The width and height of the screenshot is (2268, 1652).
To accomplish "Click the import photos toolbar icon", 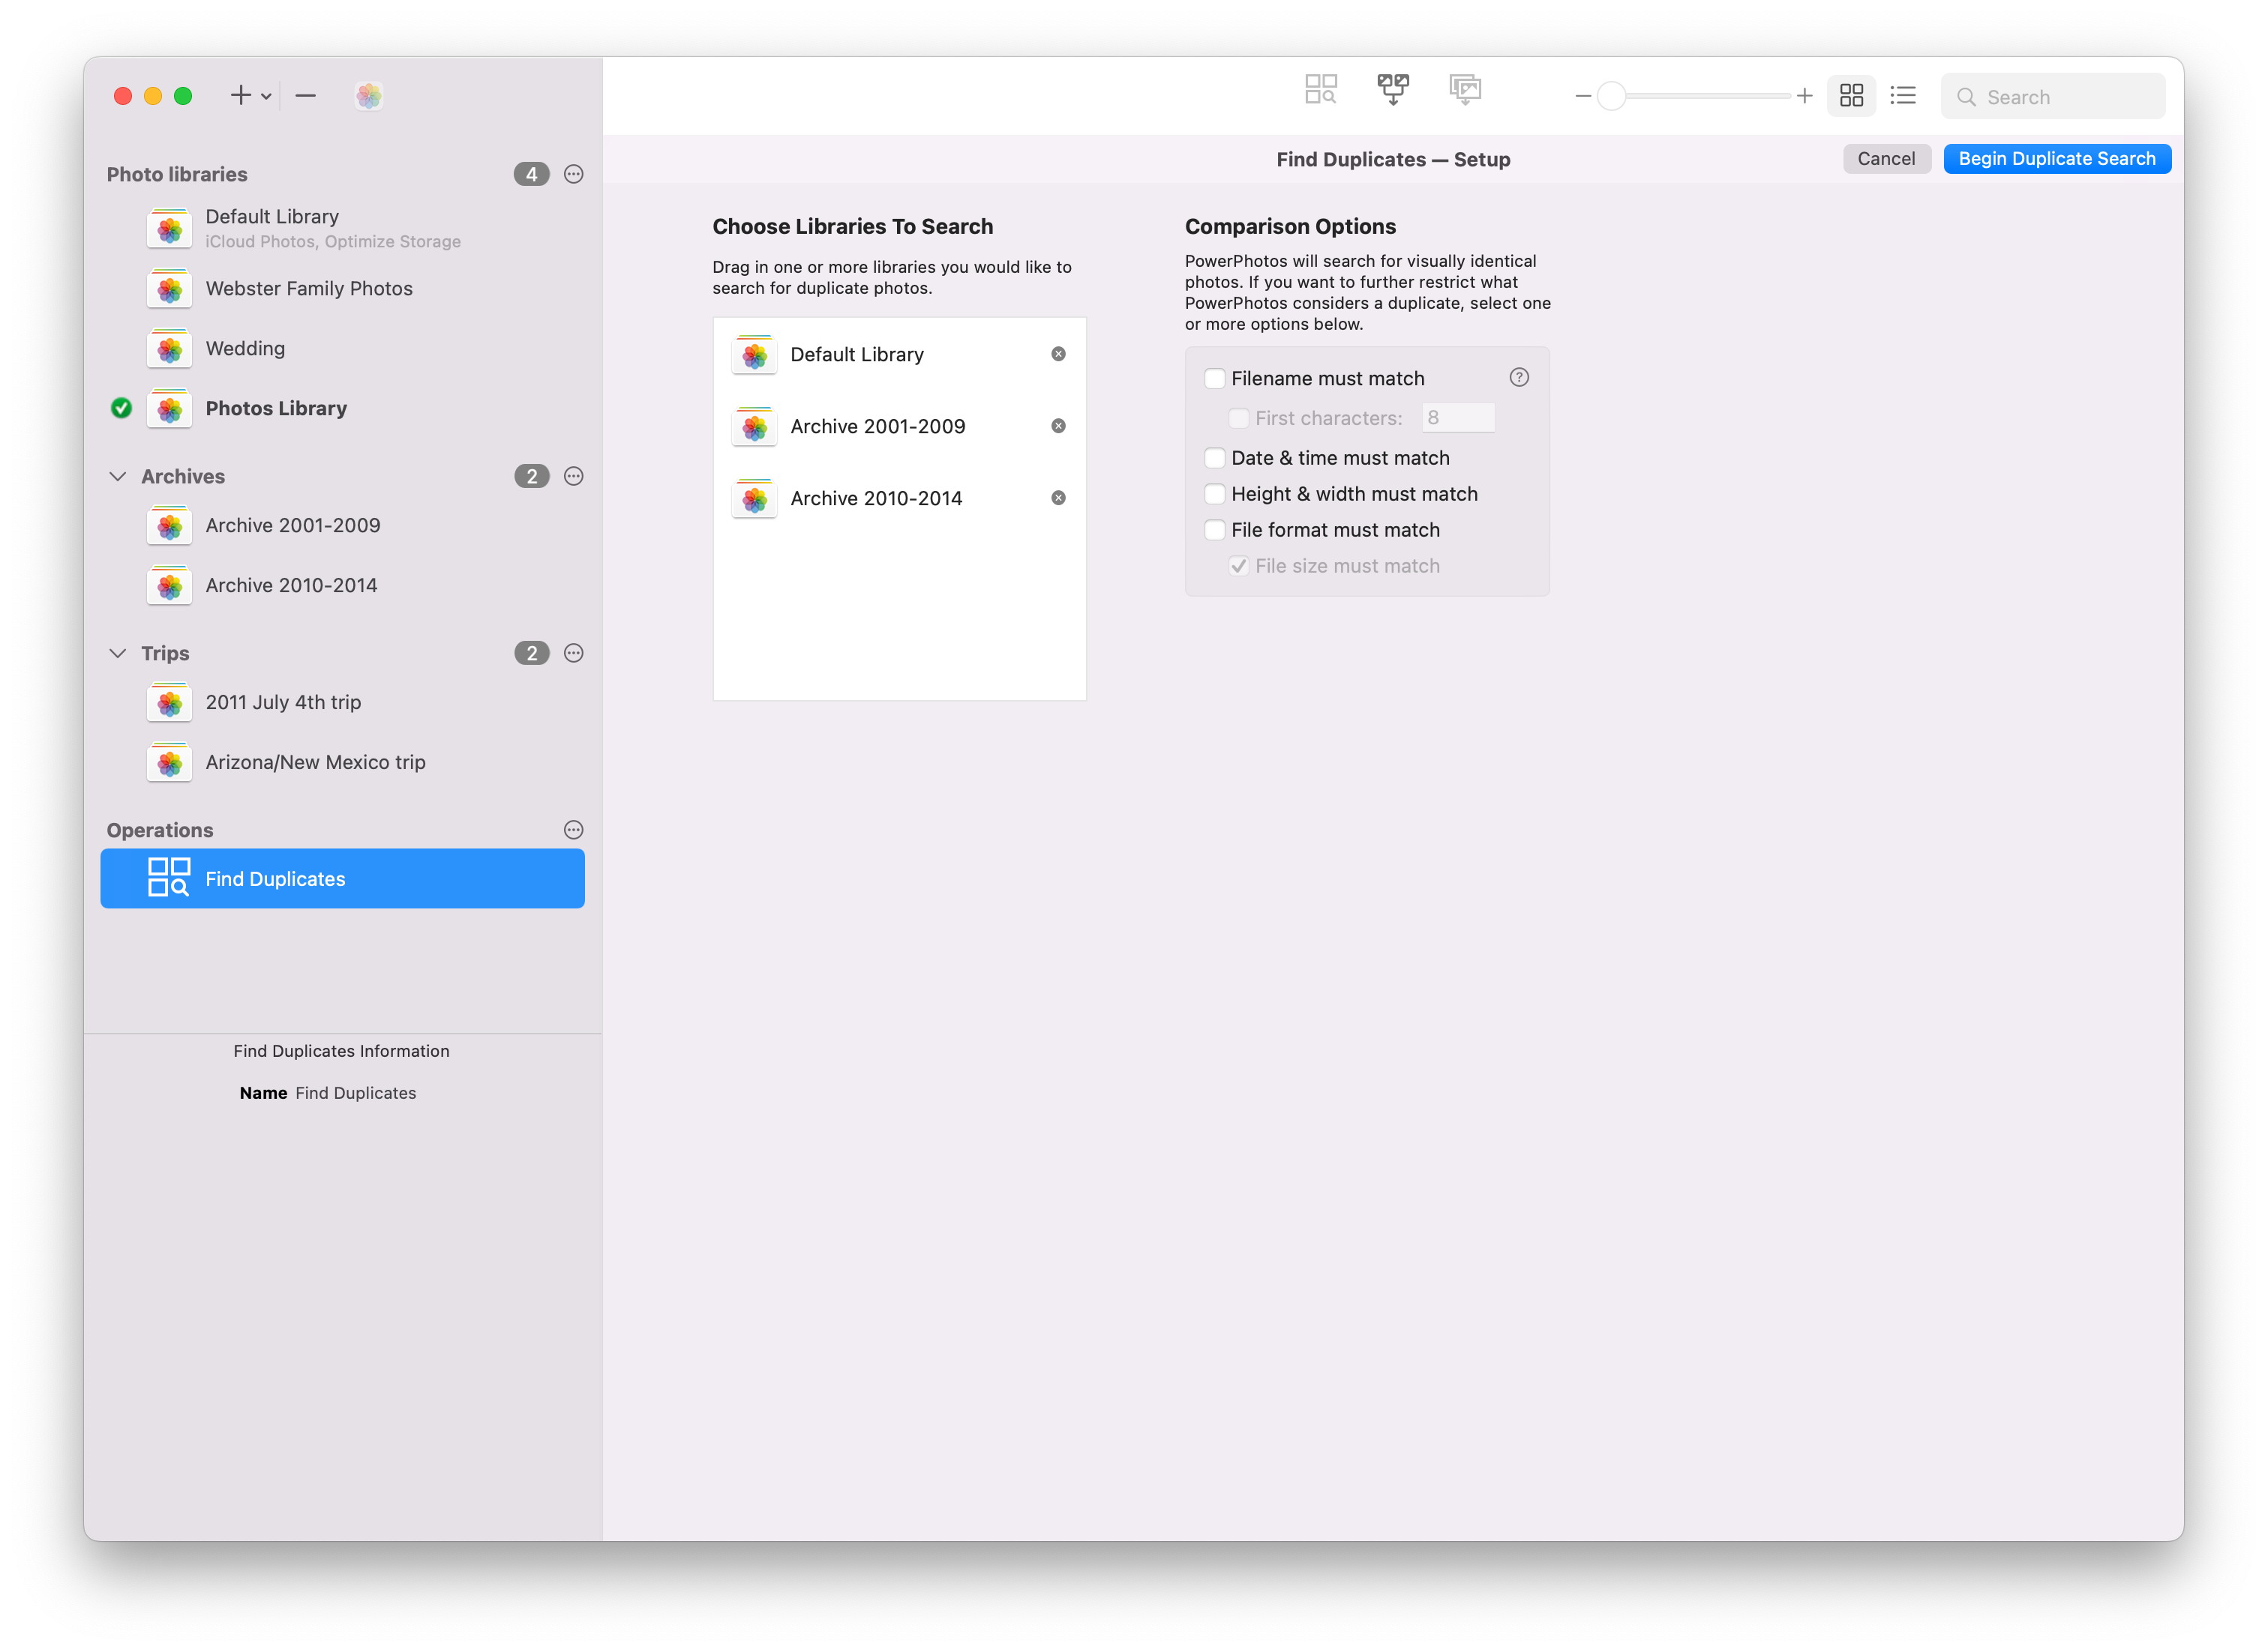I will click(x=1465, y=90).
